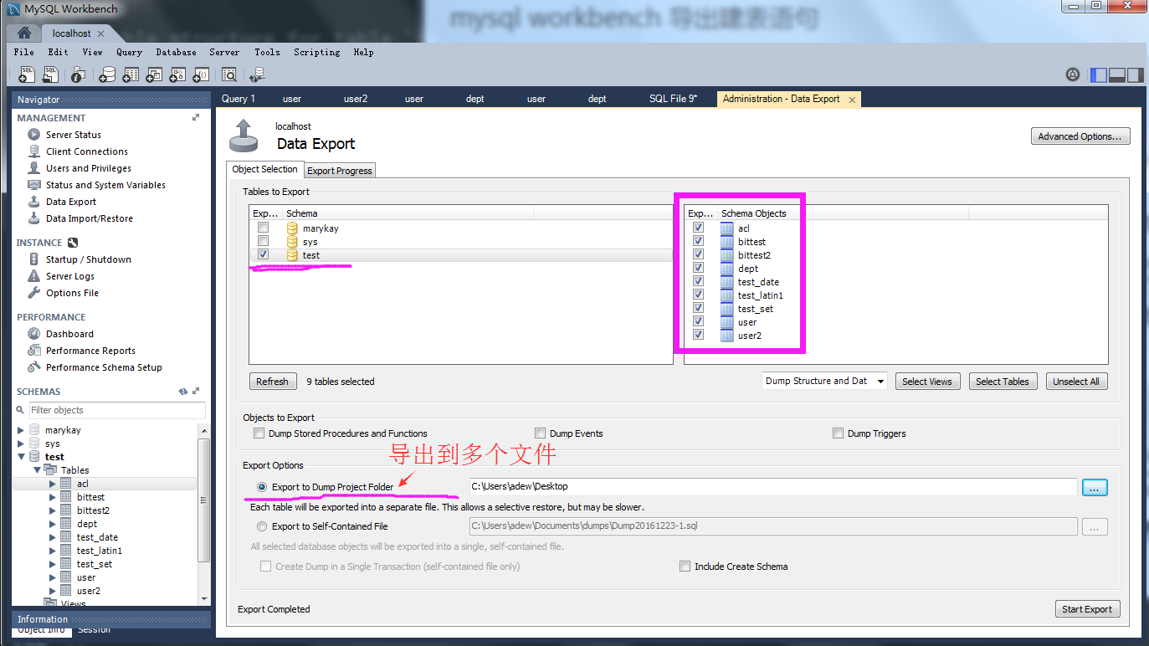The width and height of the screenshot is (1149, 646).
Task: Create new table toolbar icon
Action: pyautogui.click(x=131, y=74)
